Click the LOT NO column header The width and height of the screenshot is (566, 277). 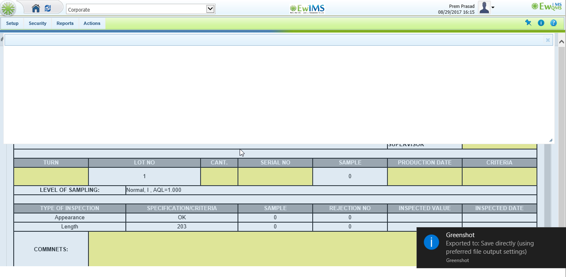(145, 163)
